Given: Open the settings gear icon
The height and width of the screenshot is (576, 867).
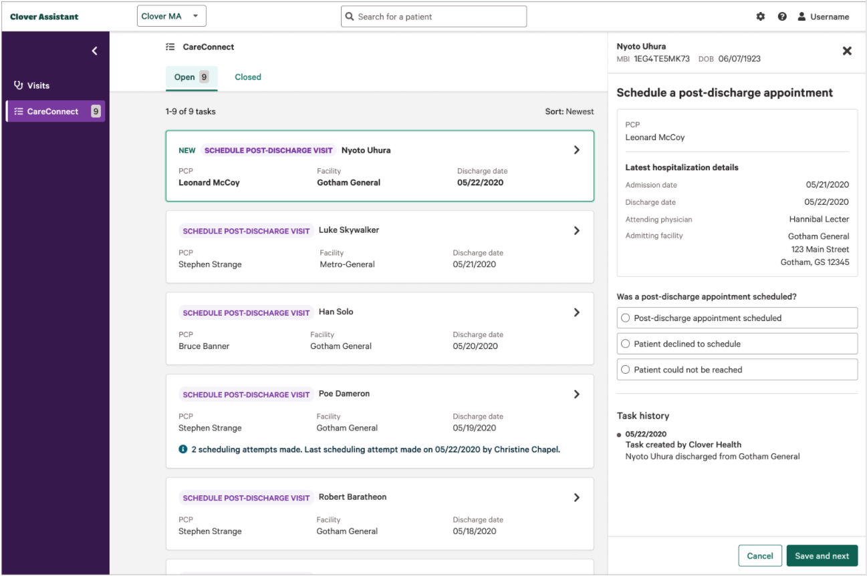Looking at the screenshot, I should pos(760,17).
